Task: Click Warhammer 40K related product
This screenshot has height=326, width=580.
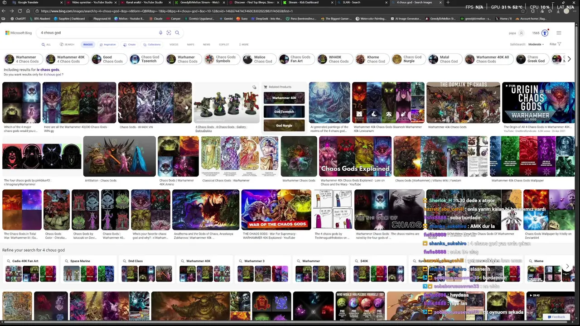Action: point(284,98)
